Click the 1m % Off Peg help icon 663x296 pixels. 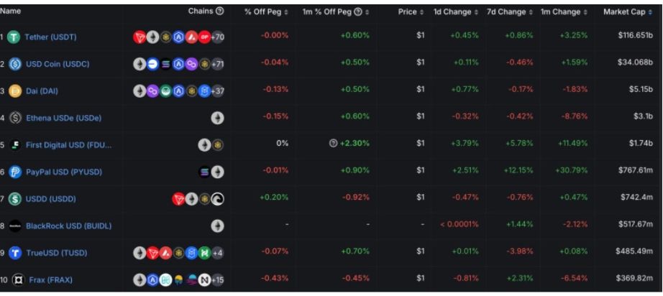pos(367,12)
